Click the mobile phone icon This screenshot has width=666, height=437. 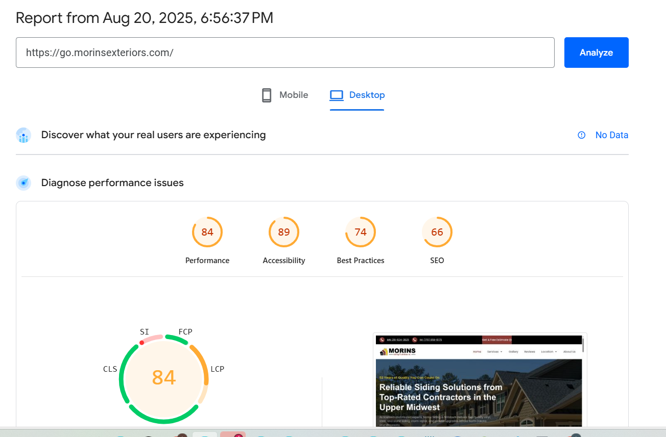[x=267, y=95]
